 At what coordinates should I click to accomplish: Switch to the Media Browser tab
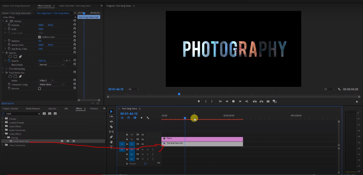33,108
